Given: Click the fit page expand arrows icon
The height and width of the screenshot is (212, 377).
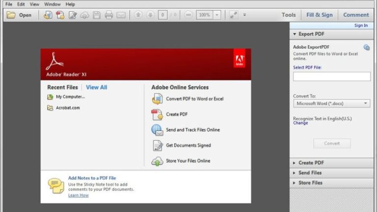Looking at the screenshot, I should (233, 15).
